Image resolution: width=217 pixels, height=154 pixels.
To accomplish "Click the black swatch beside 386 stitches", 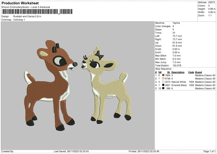I will click(163, 88).
